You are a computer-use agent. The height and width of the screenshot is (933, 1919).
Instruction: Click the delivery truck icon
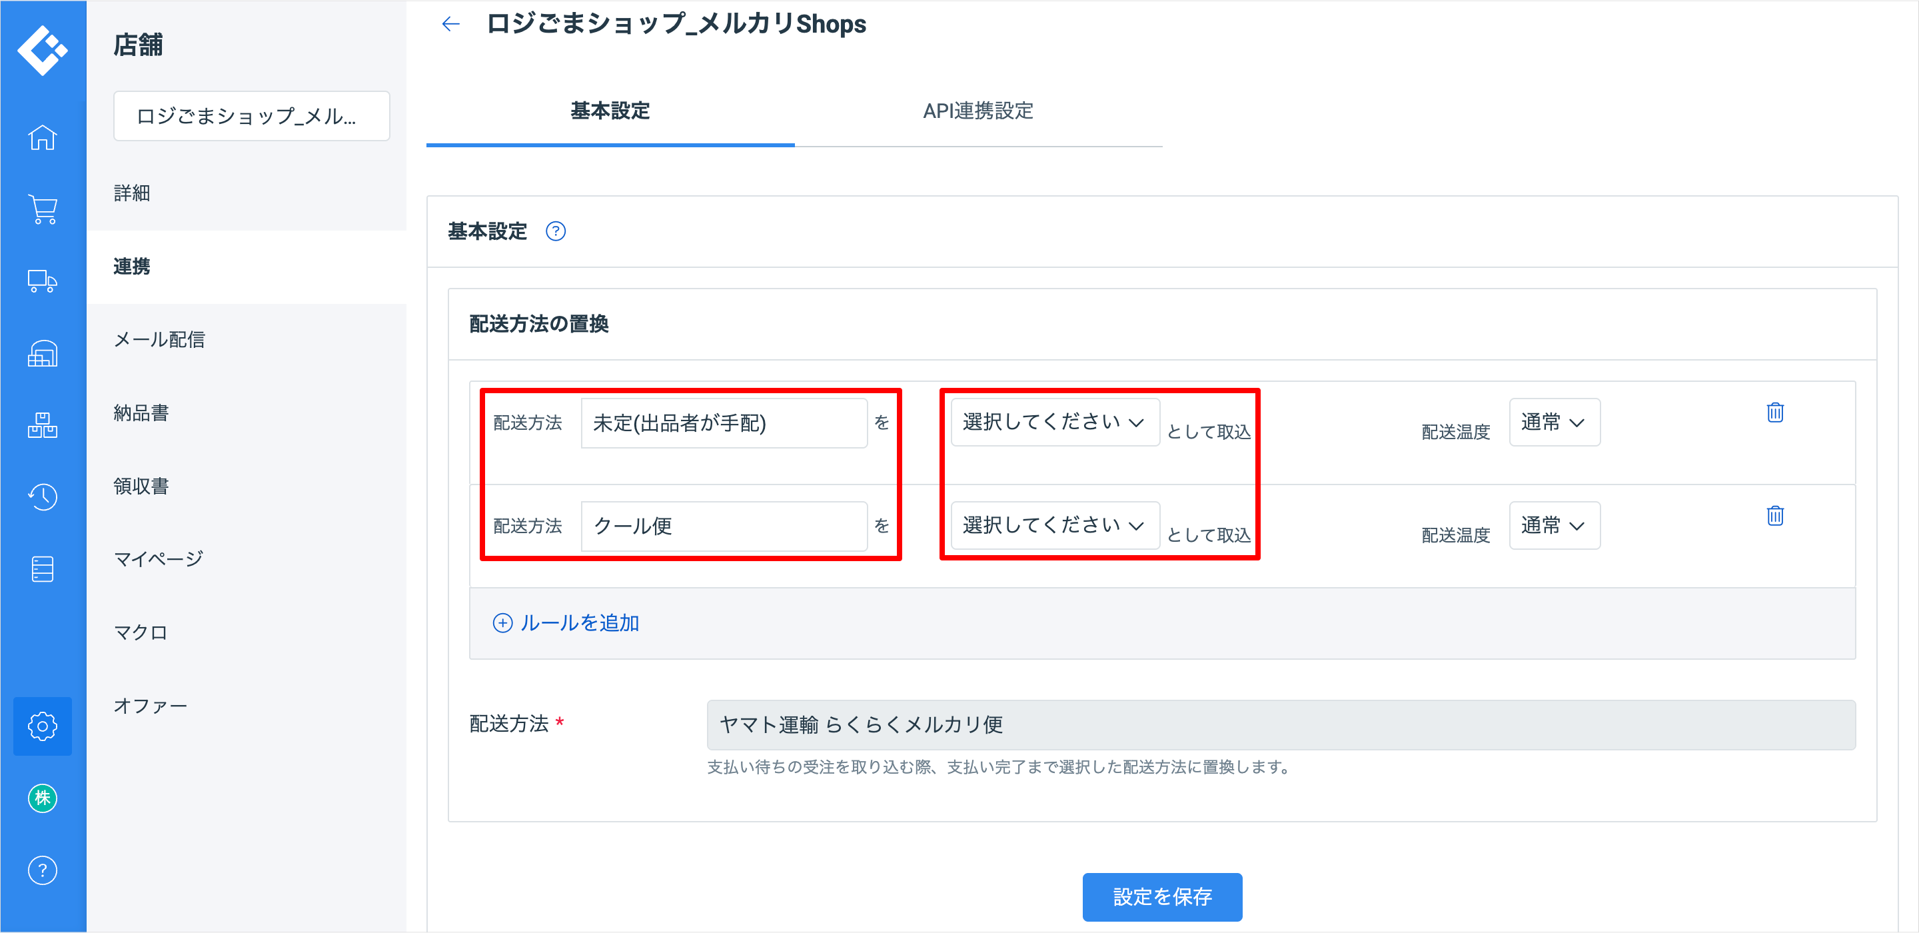pos(43,281)
